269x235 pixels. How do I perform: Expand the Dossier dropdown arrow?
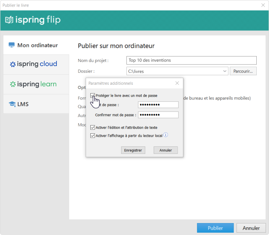click(x=224, y=71)
